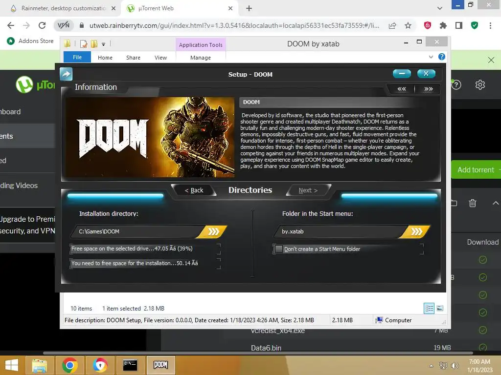Click the installer share arrow icon
Viewport: 501px width, 375px height.
click(66, 74)
